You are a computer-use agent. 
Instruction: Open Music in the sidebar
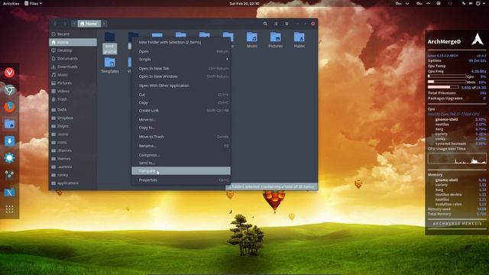click(x=73, y=75)
